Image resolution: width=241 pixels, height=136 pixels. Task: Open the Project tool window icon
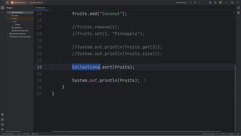point(3,8)
